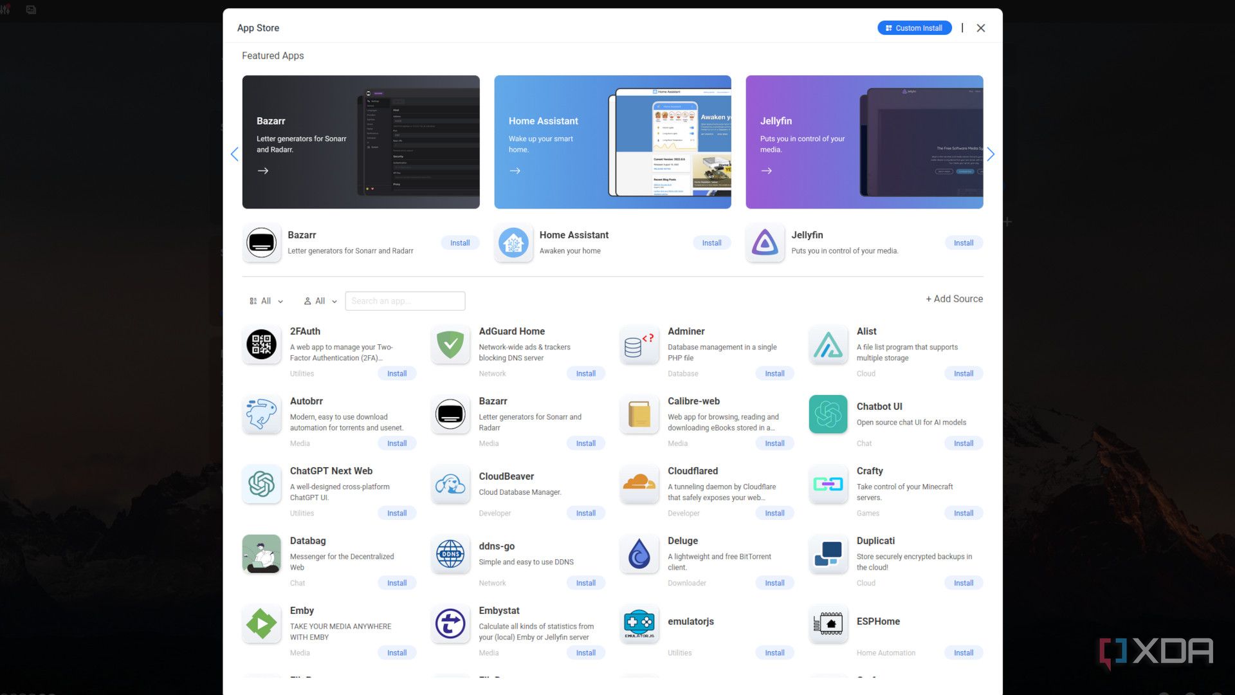The image size is (1235, 695).
Task: Open the AdGuard Home shield icon
Action: 450,345
